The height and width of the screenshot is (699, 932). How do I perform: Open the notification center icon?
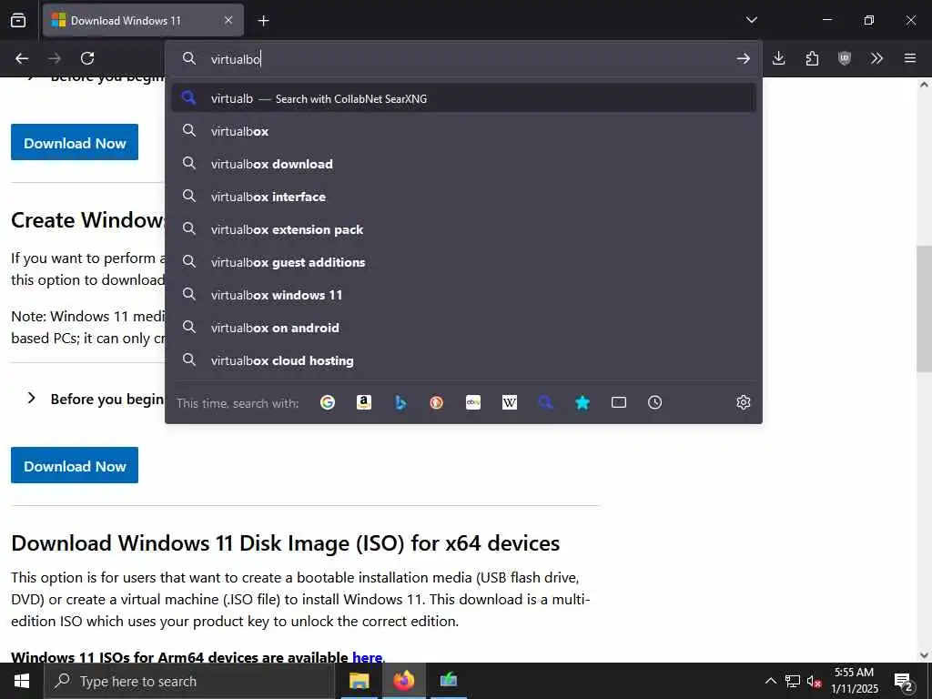pyautogui.click(x=904, y=681)
